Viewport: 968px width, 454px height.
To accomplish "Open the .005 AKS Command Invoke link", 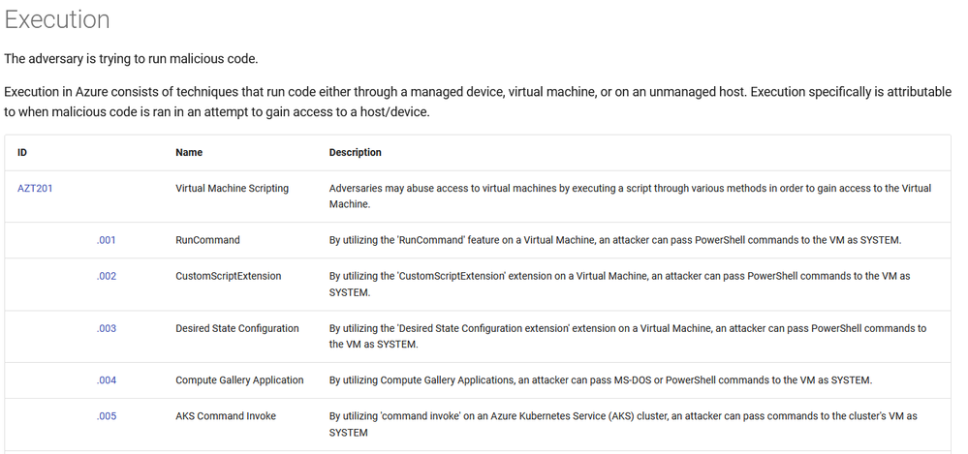I will (x=106, y=416).
